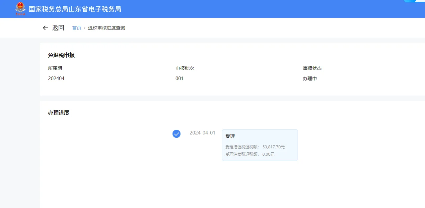Select the date label 2024-04-01
This screenshot has height=208, width=425.
point(203,132)
